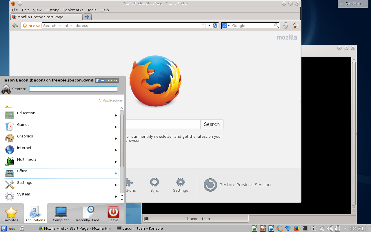Click the launcher menu scroll-up arrow
This screenshot has width=371, height=232.
click(122, 108)
